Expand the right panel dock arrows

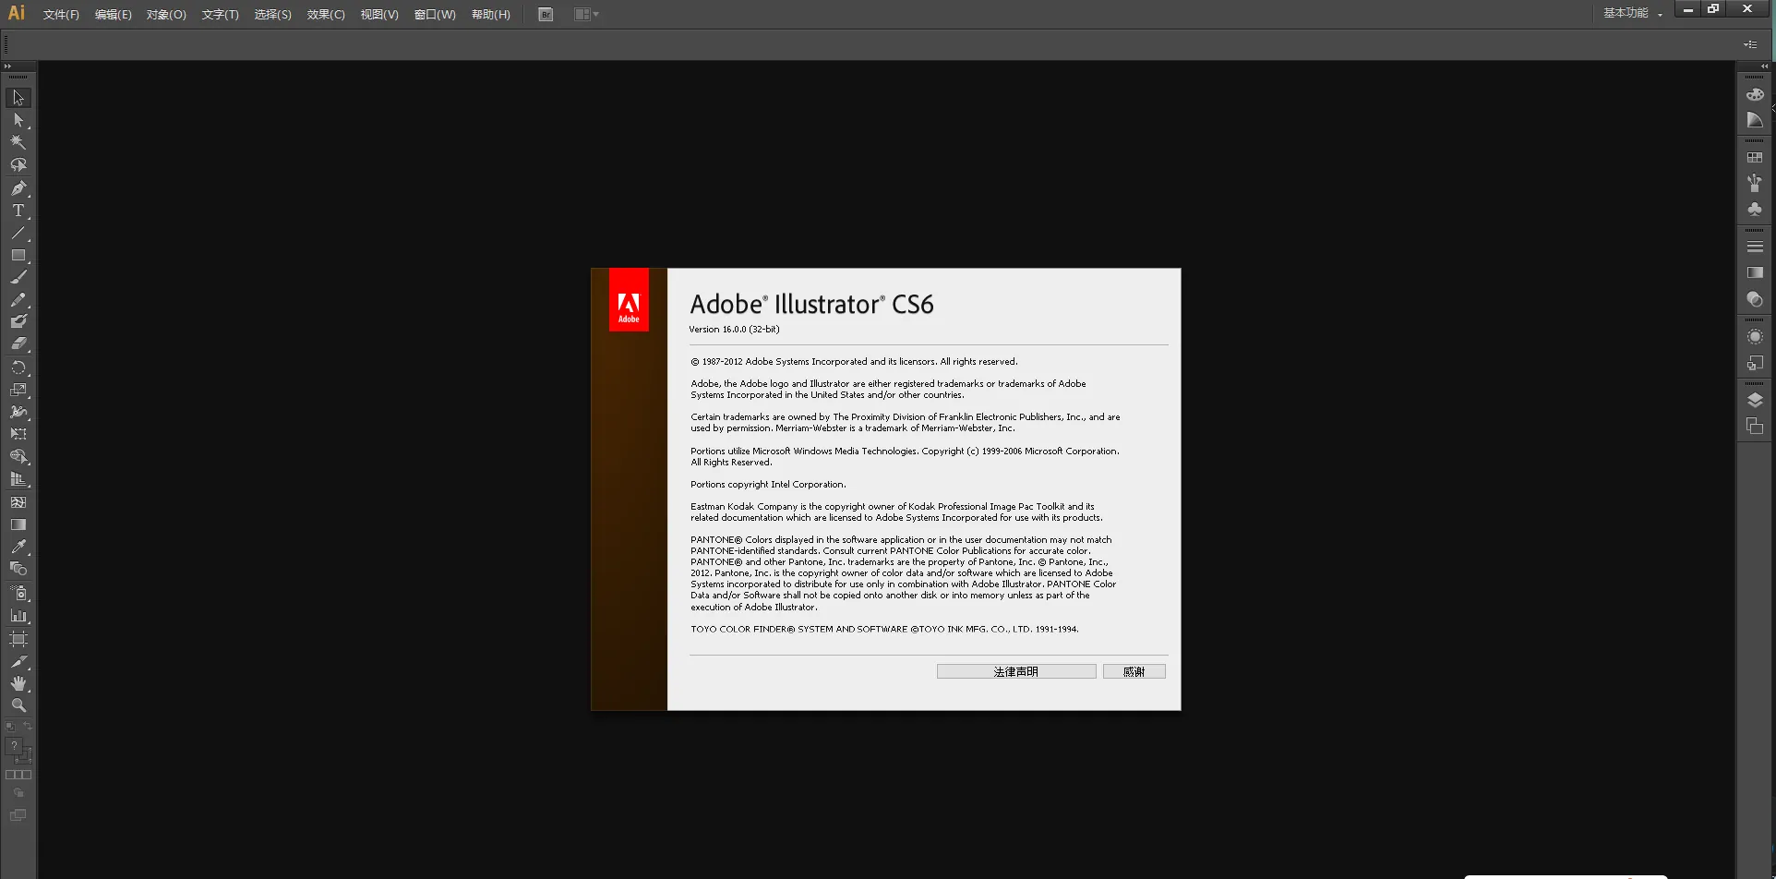click(x=1765, y=66)
